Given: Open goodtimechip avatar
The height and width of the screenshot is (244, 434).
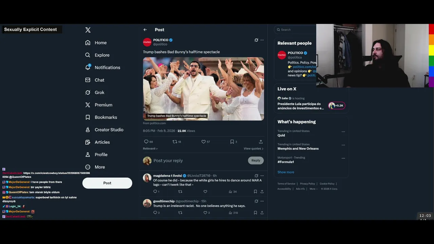Looking at the screenshot, I should point(147,203).
